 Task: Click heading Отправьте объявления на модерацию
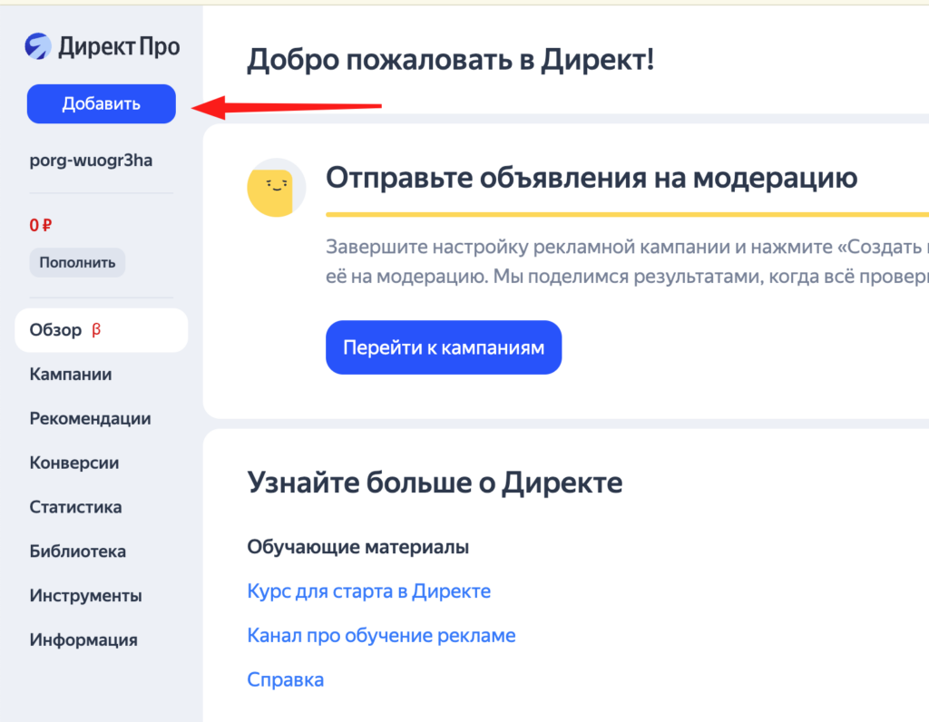[x=592, y=178]
